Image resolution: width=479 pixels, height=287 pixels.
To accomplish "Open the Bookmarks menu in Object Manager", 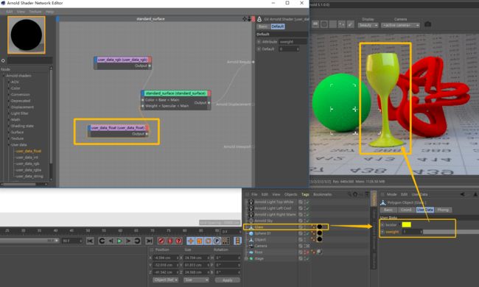I will click(x=322, y=194).
